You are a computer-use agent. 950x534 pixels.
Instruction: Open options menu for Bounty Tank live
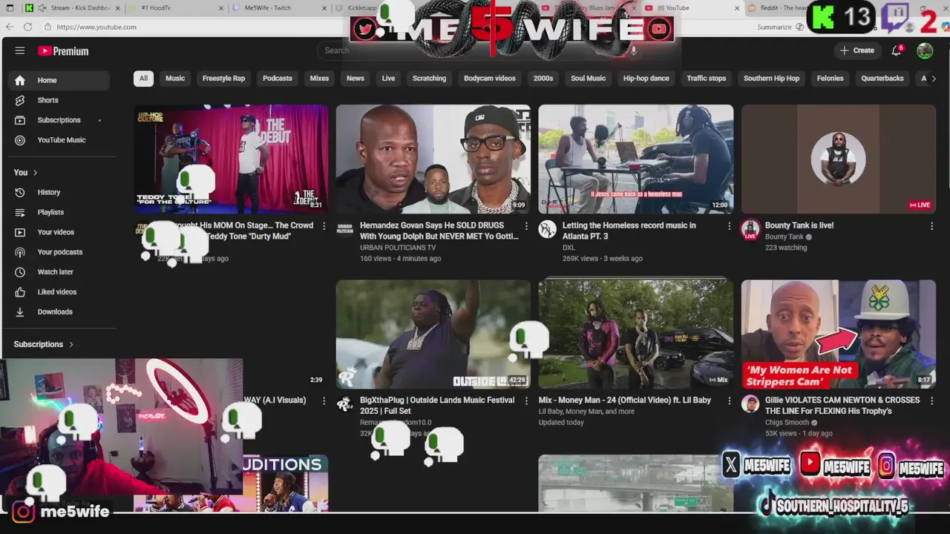click(x=931, y=226)
